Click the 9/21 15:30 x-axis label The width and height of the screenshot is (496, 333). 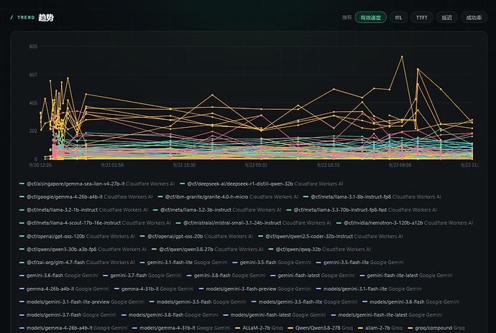(184, 165)
